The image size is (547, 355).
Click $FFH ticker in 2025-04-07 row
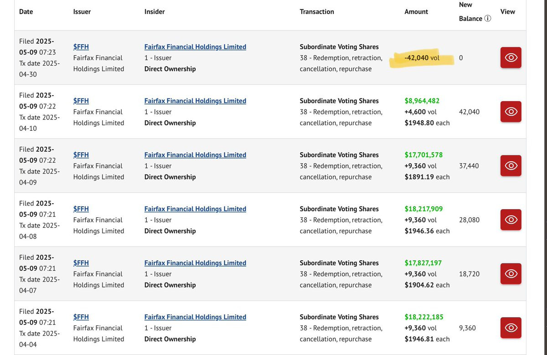81,263
